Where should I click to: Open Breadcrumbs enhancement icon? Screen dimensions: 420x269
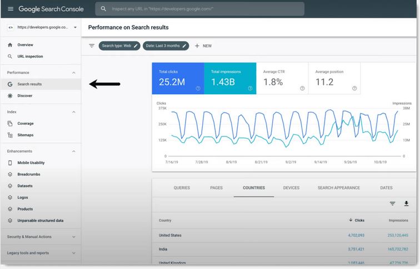click(10, 174)
